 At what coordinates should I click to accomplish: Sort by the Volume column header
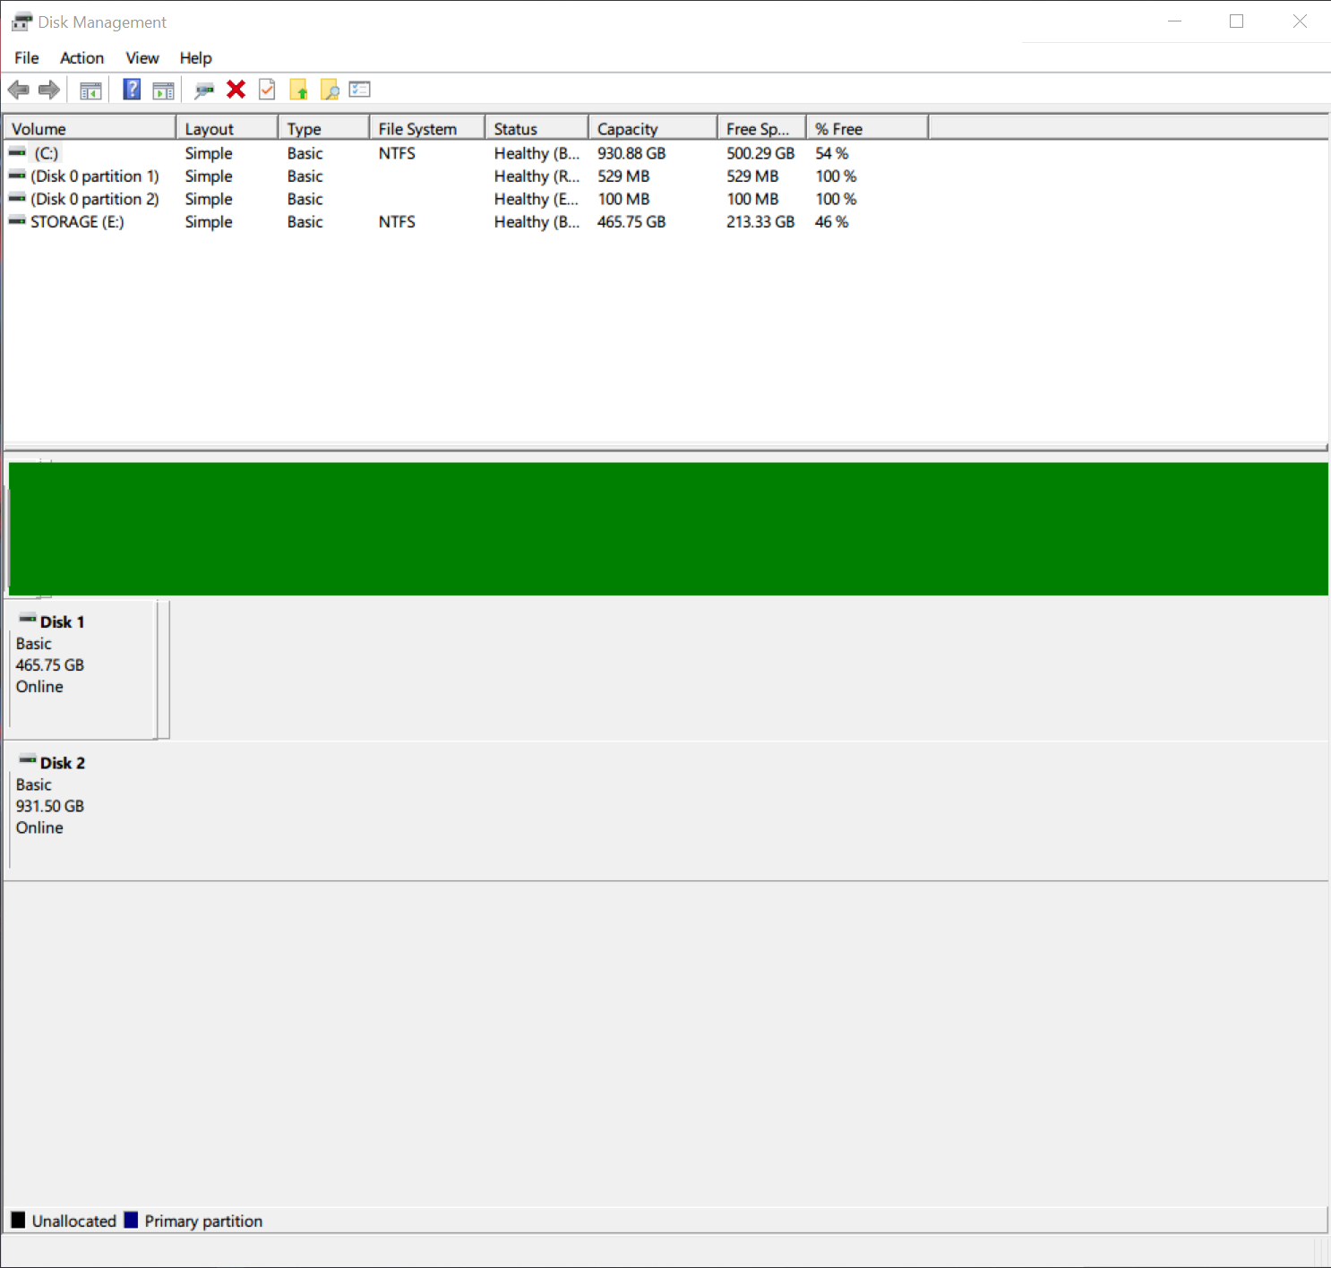click(x=90, y=128)
